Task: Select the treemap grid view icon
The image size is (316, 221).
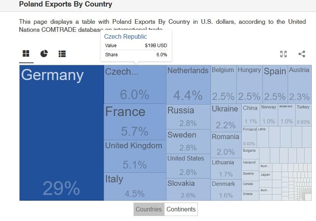Action: (x=26, y=54)
